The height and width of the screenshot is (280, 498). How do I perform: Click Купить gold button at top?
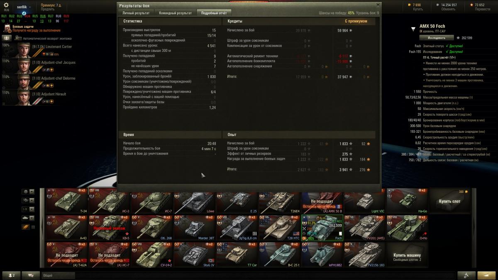pyautogui.click(x=418, y=9)
